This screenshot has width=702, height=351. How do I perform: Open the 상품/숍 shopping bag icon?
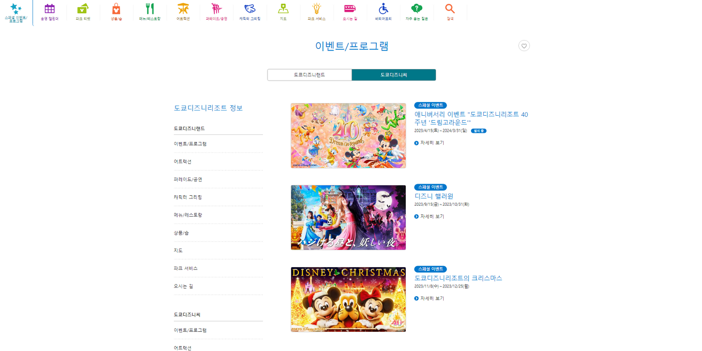(116, 11)
